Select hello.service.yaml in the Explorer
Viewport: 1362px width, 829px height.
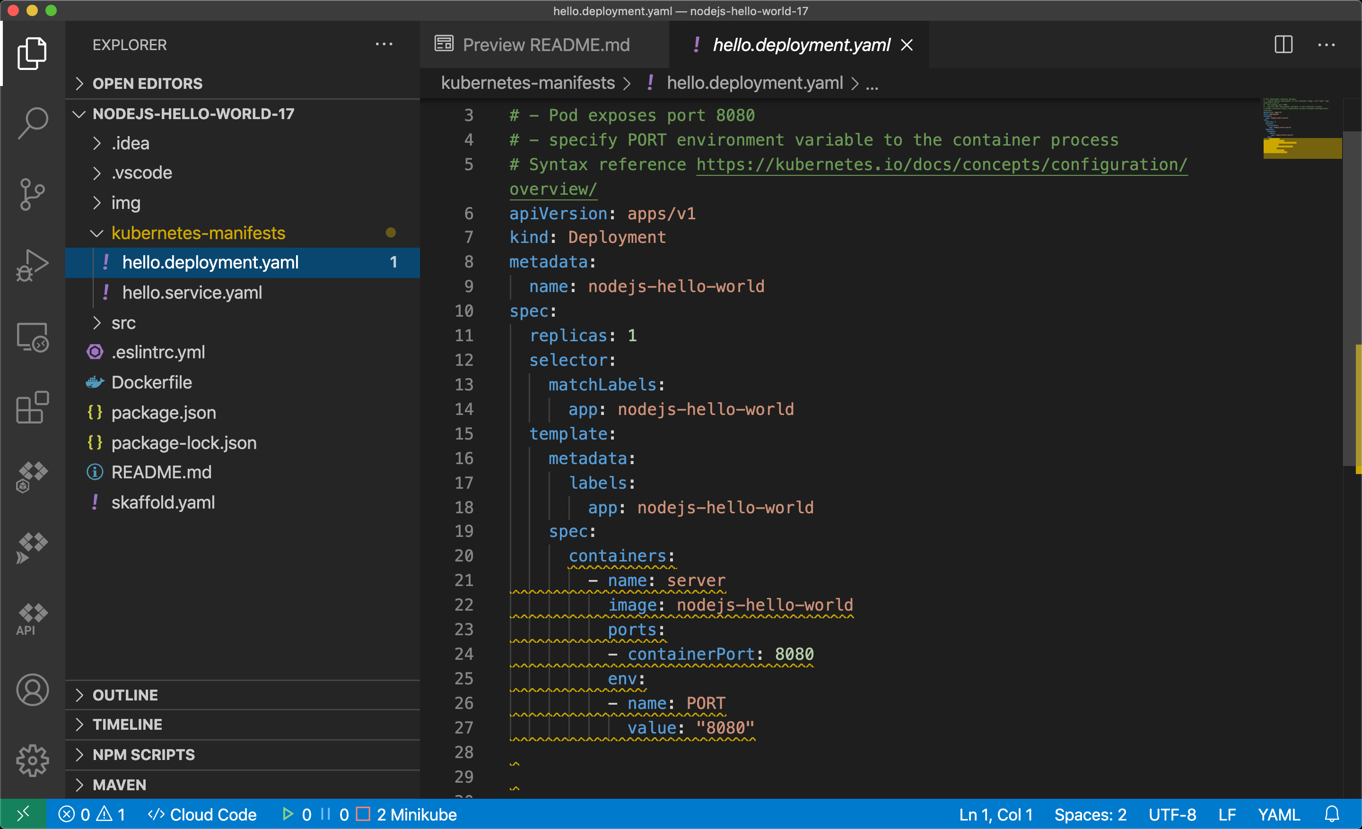[x=192, y=292]
